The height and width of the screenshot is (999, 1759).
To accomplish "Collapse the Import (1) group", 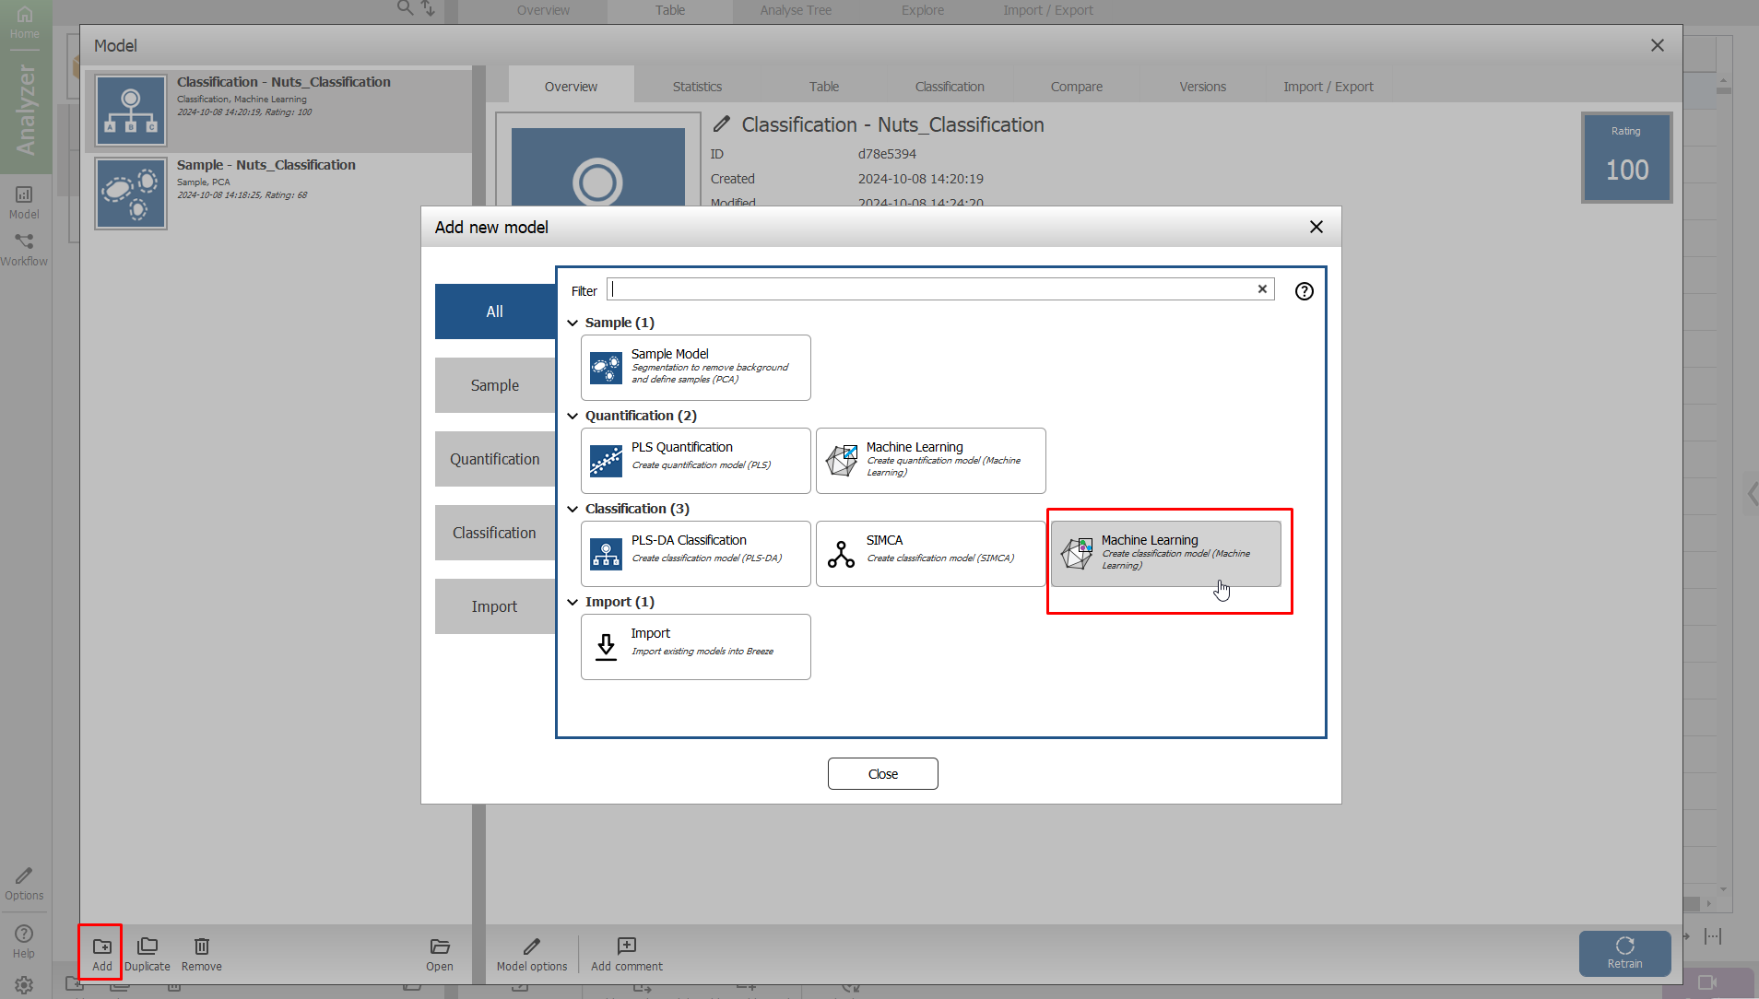I will coord(573,602).
